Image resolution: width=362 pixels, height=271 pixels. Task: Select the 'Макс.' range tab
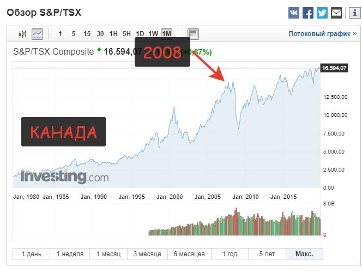[304, 254]
